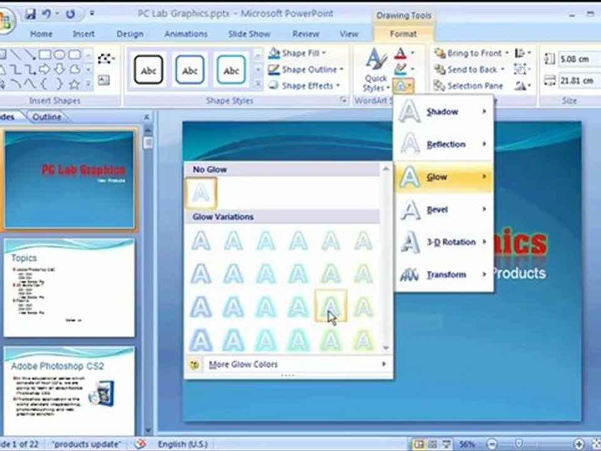Open the Bevel text effects submenu

click(x=443, y=209)
